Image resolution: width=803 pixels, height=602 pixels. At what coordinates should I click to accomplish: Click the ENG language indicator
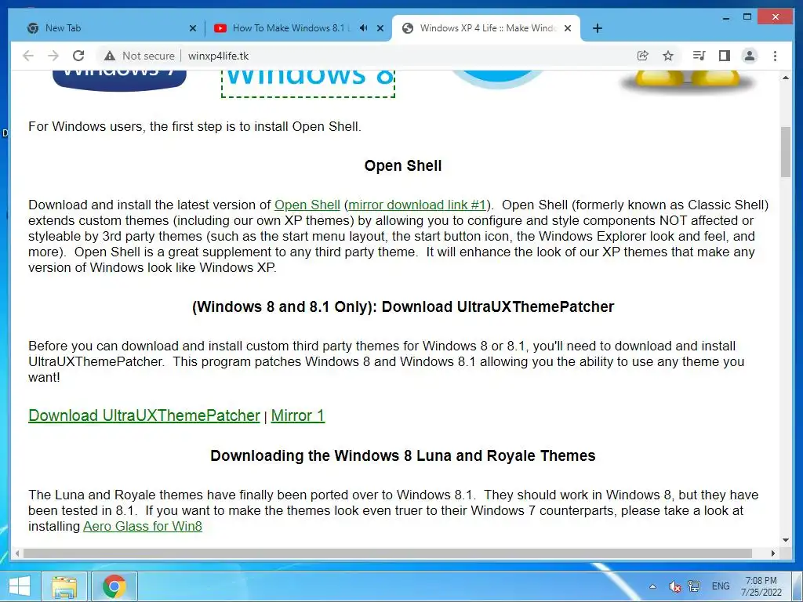[x=721, y=586]
